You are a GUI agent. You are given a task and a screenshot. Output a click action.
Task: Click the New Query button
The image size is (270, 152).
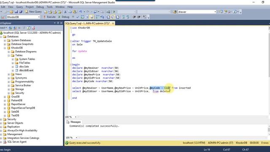[34, 12]
